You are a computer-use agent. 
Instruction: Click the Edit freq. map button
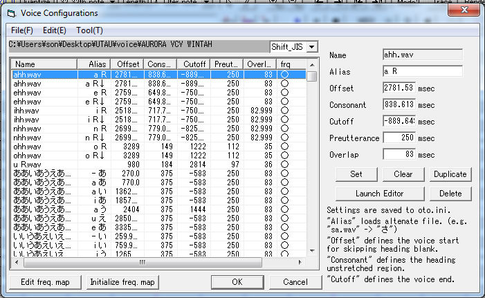click(x=46, y=282)
